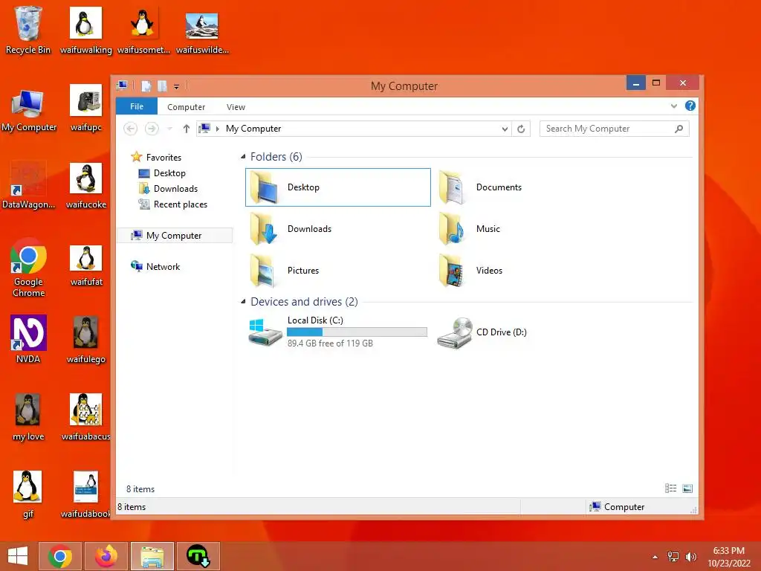Select Local Disk (C:) drive
Image resolution: width=761 pixels, height=571 pixels.
pyautogui.click(x=338, y=332)
